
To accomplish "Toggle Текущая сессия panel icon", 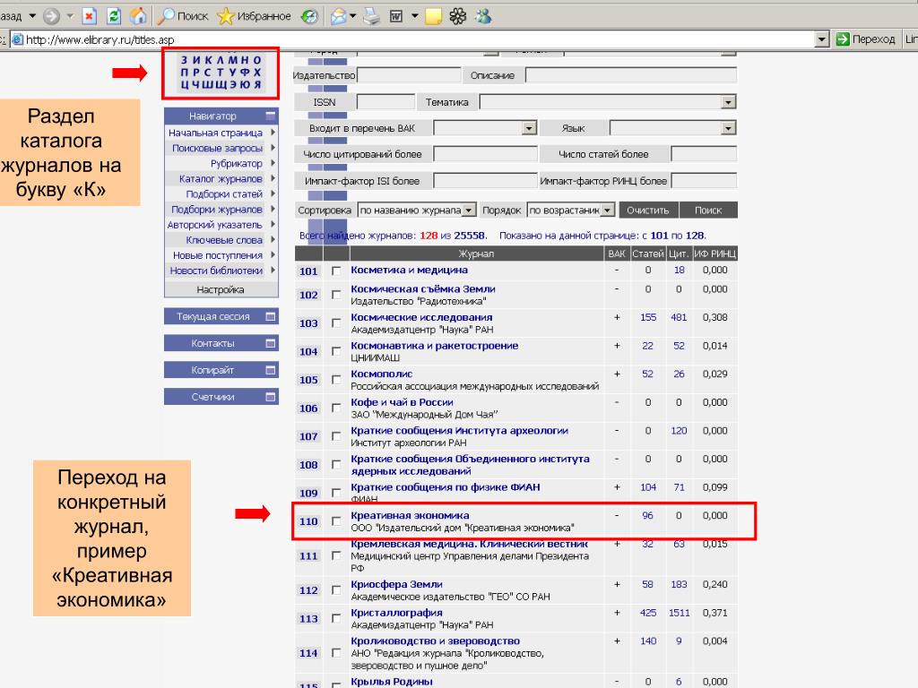I will tap(270, 316).
